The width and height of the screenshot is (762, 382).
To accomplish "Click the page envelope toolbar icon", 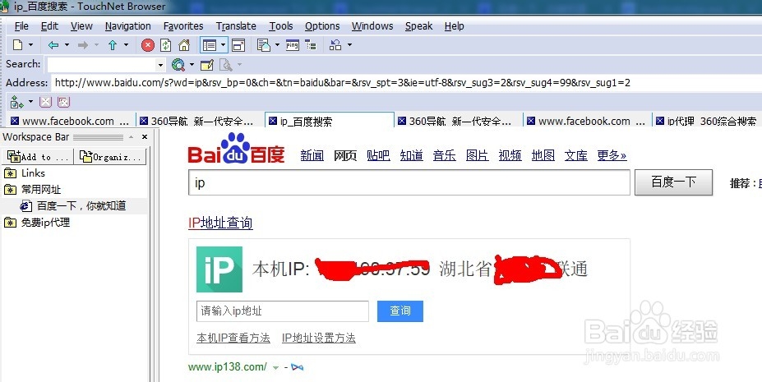I will pyautogui.click(x=264, y=45).
